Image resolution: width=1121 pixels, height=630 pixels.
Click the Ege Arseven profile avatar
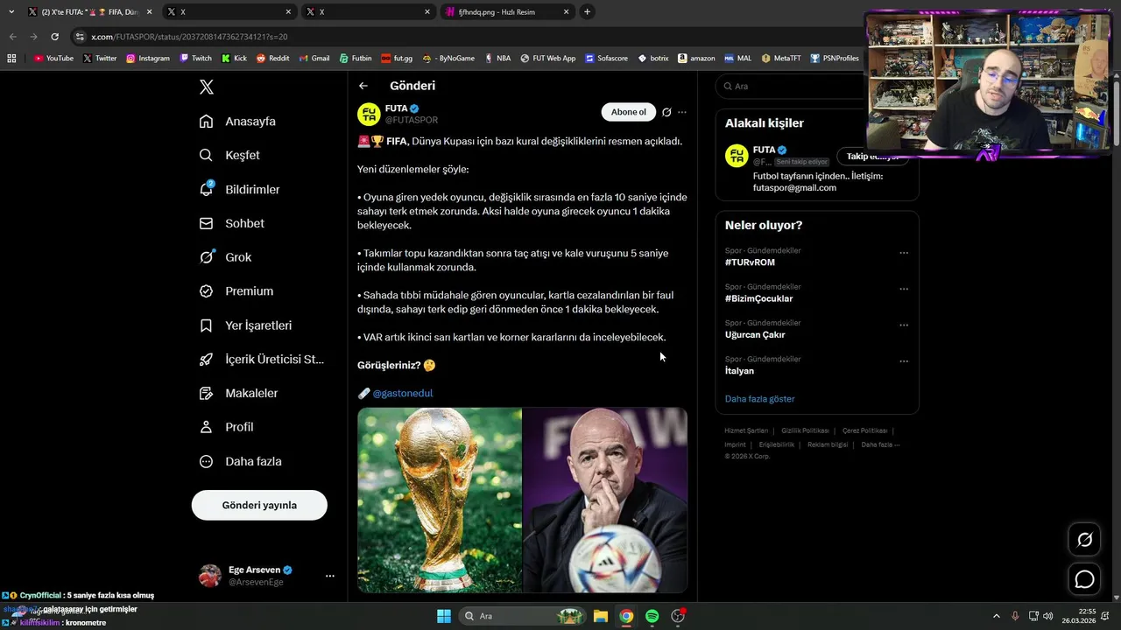210,576
